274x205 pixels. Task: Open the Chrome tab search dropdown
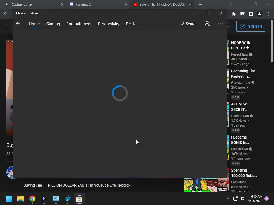[x=231, y=4]
